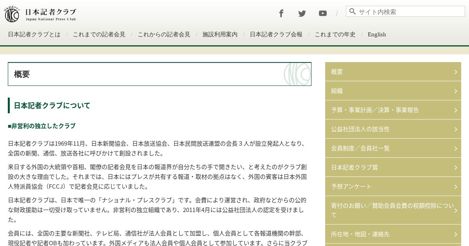The width and height of the screenshot is (469, 246).
Task: Click chevron on 概要 sidebar row
Action: (x=456, y=72)
